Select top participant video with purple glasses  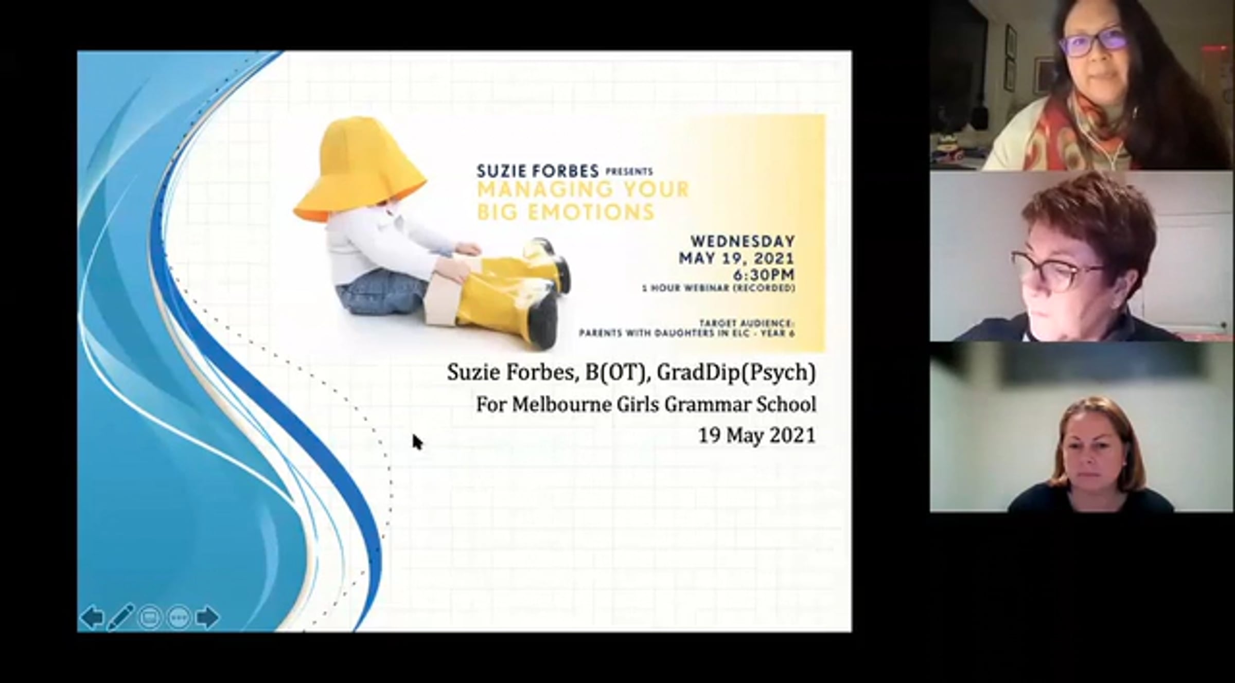click(1081, 85)
